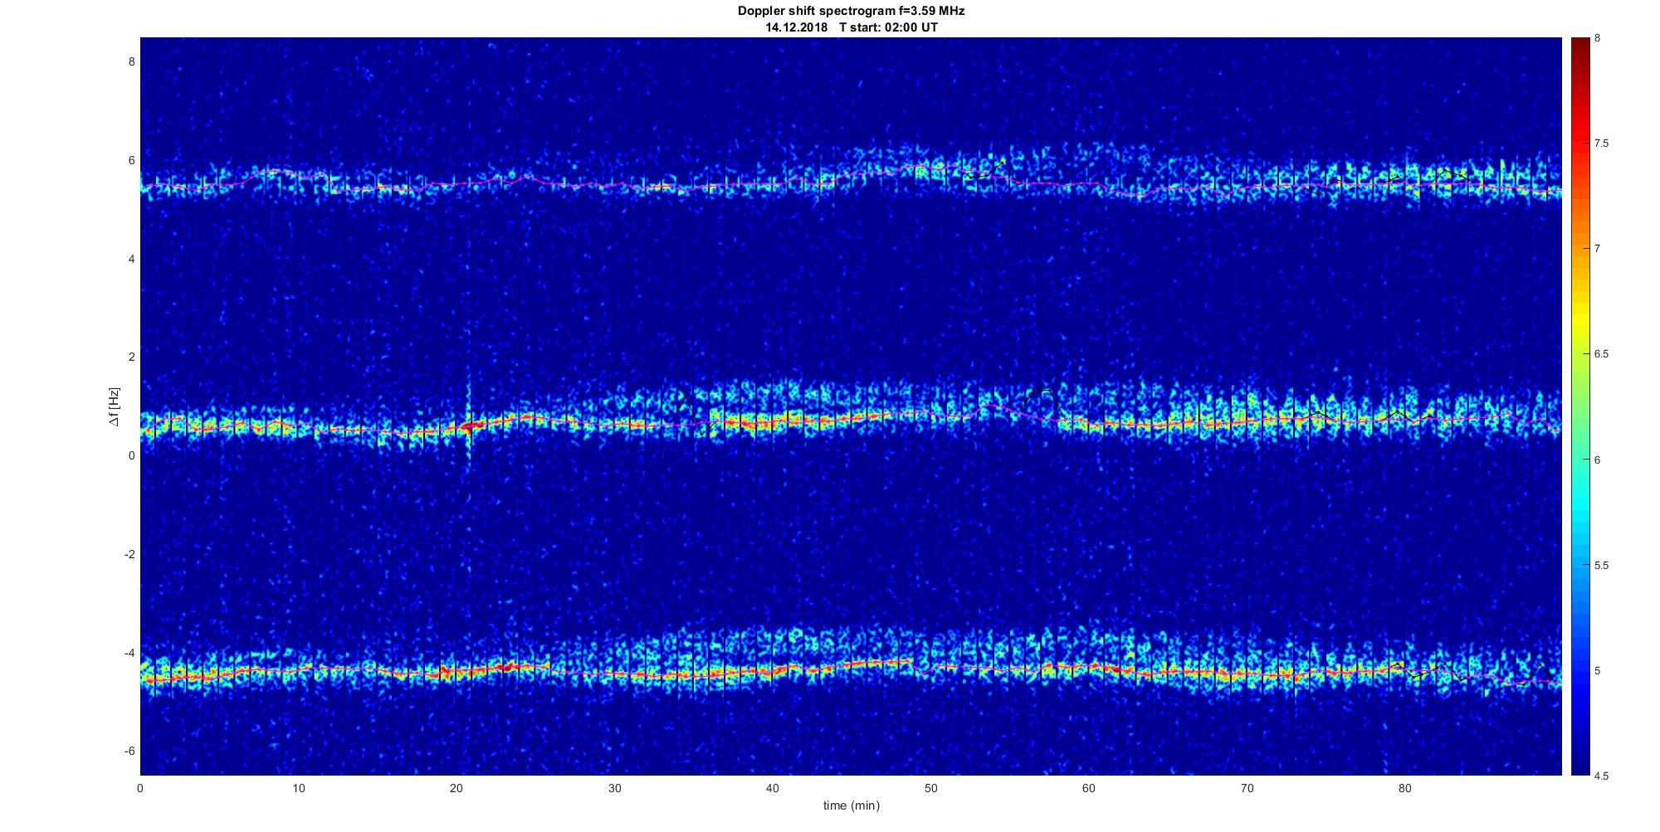Click the x-axis tick label '10'

coord(298,788)
